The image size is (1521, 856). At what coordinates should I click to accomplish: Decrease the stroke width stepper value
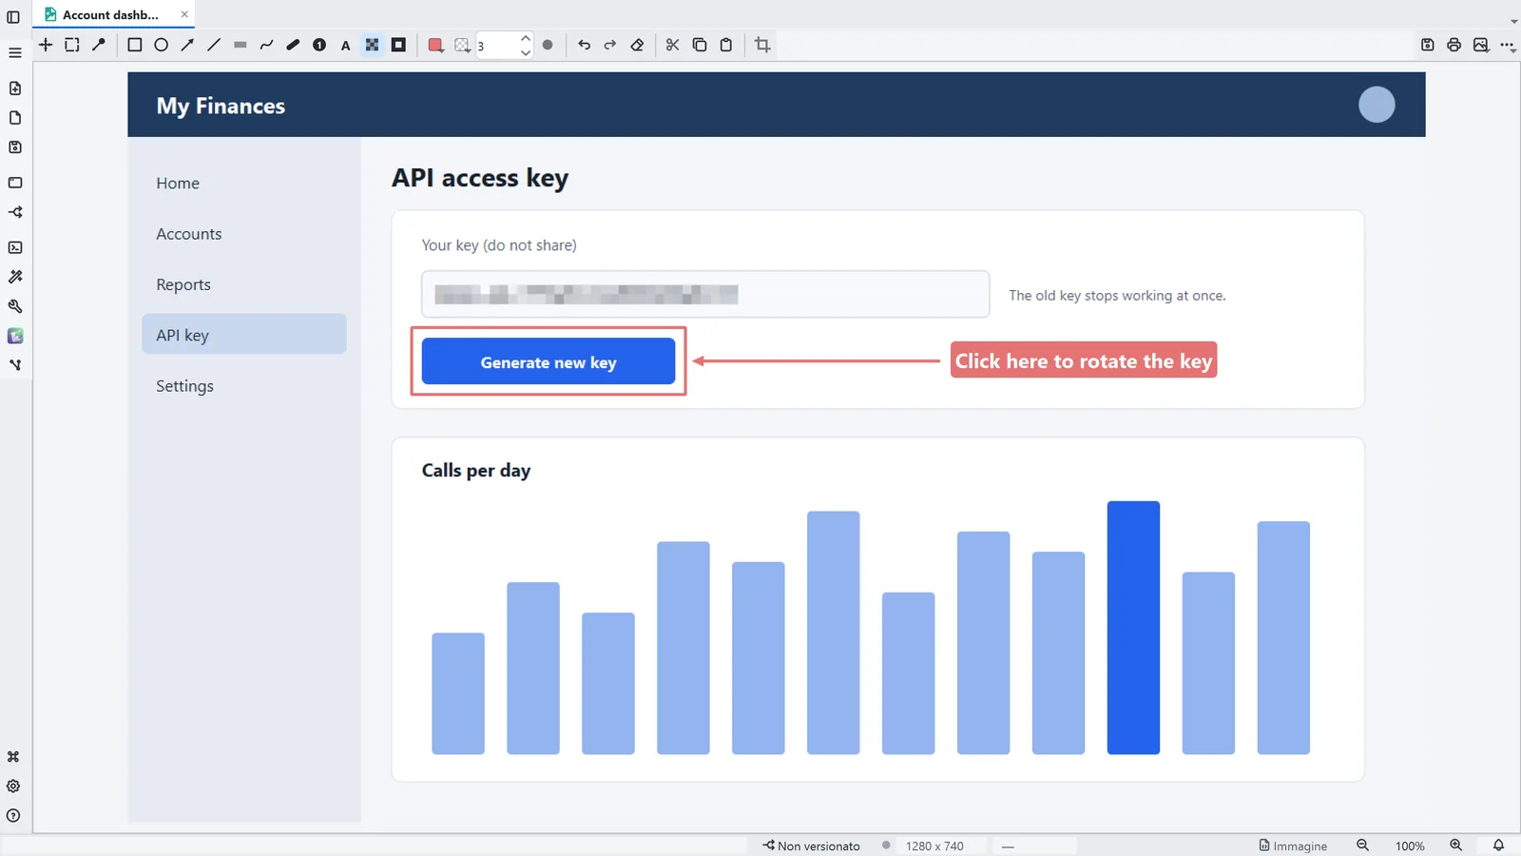pyautogui.click(x=526, y=52)
